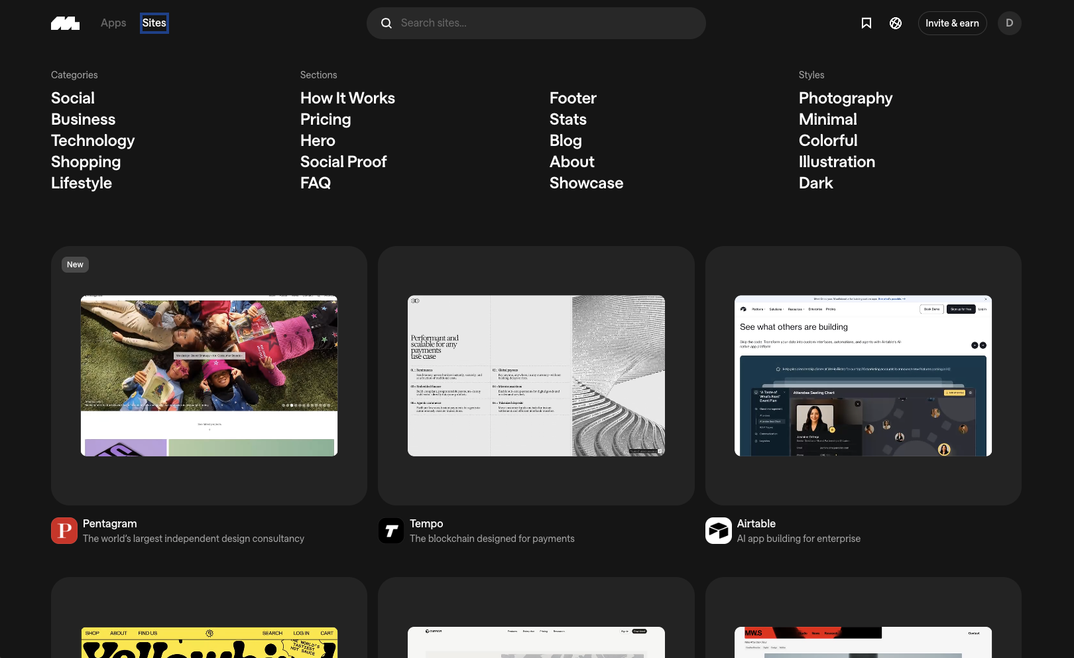
Task: Filter by the Pricing section
Action: pos(326,119)
